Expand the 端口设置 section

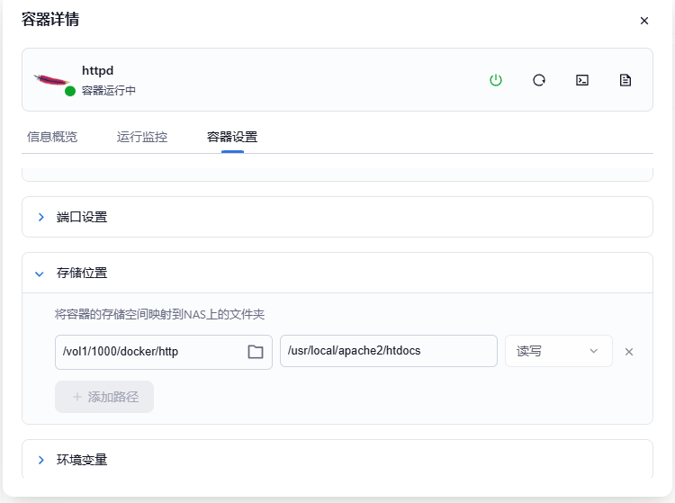point(337,217)
